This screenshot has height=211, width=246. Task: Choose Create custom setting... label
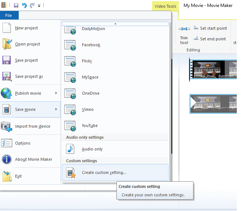pyautogui.click(x=104, y=172)
